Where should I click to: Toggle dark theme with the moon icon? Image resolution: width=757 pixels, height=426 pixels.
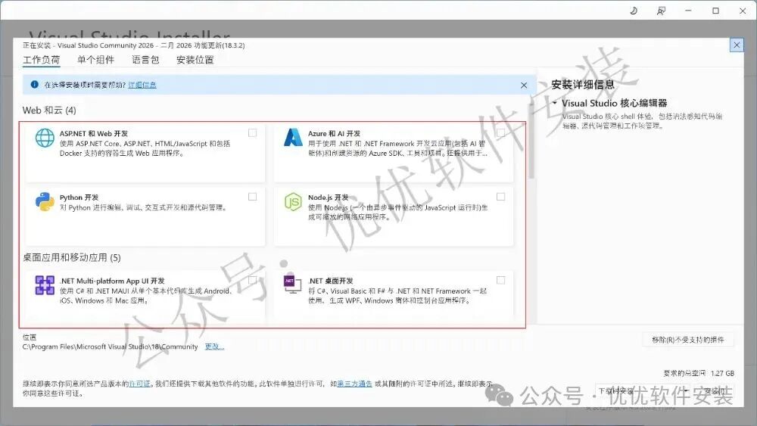point(634,11)
